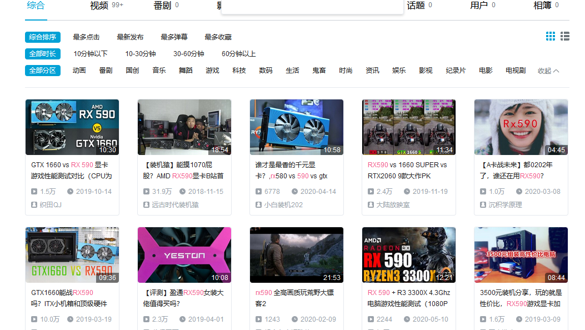Open title 谁才是最香的千元显卡
The height and width of the screenshot is (330, 585).
click(291, 171)
